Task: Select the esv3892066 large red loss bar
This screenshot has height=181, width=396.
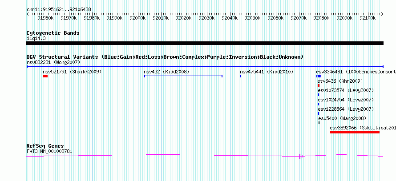Action: point(355,132)
